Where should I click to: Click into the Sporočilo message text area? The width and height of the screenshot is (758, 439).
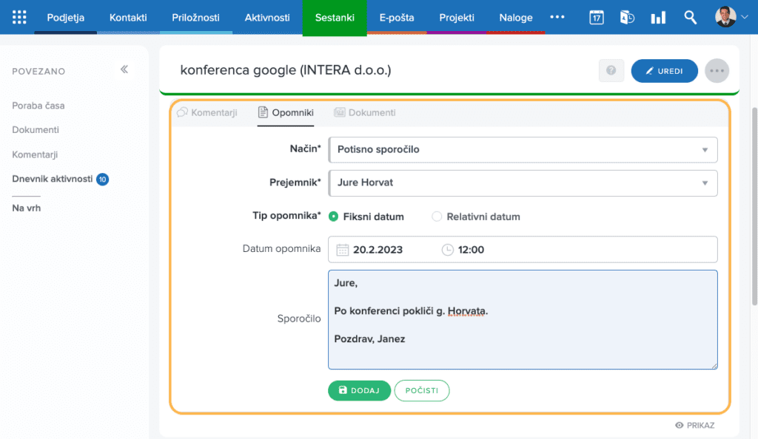tap(523, 320)
